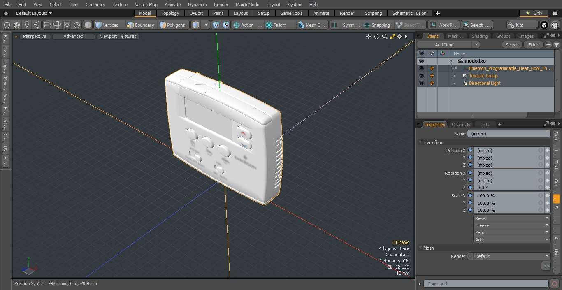Open the MaxToModo menu
Viewport: 562px width, 290px height.
tap(247, 5)
